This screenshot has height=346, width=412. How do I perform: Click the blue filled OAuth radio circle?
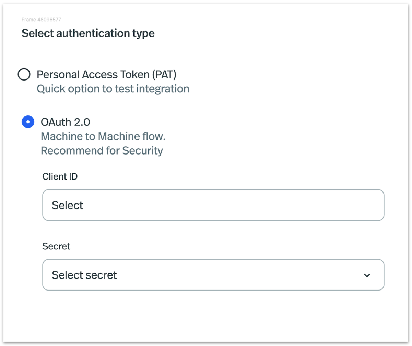28,122
